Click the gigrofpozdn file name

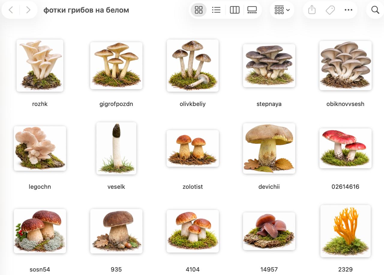(116, 104)
